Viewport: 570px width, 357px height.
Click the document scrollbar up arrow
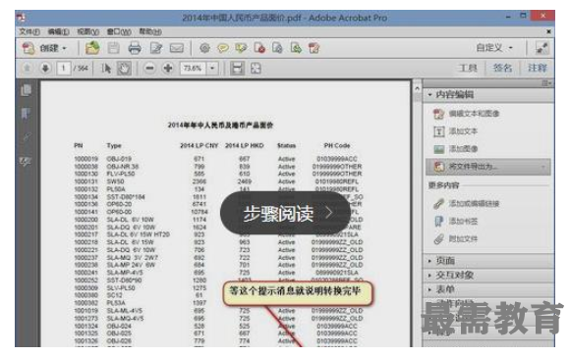point(418,88)
